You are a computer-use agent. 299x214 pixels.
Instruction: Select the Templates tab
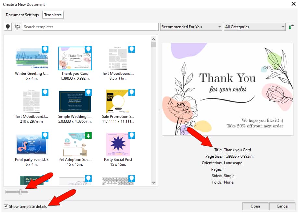[x=53, y=15]
